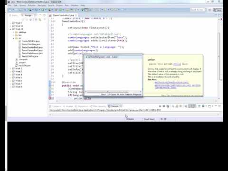Open the Refactor menu
228x171 pixels.
pyautogui.click(x=32, y=5)
